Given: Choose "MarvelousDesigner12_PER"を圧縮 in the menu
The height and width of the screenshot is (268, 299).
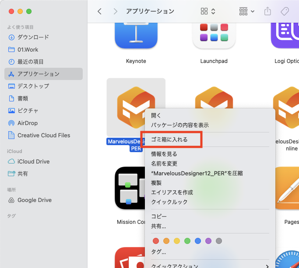Looking at the screenshot, I should pos(210,173).
